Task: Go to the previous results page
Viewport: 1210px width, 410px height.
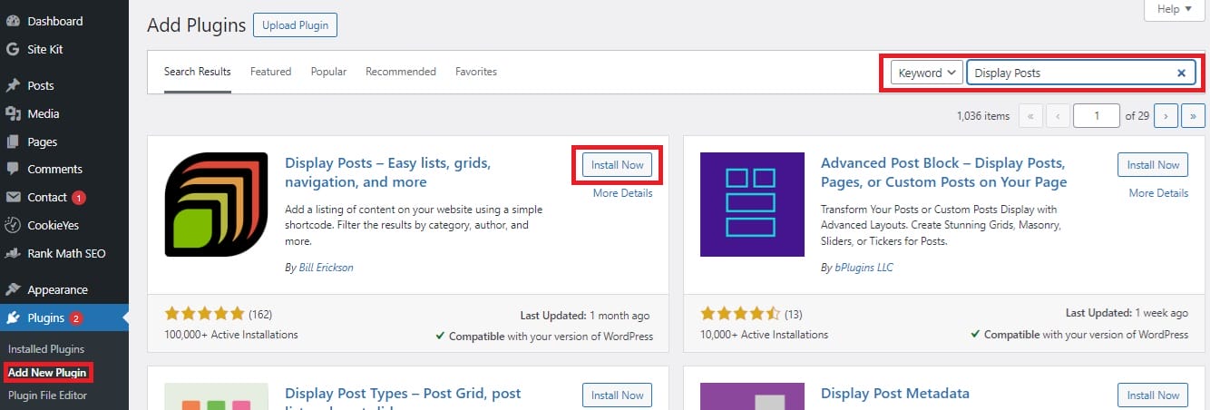Action: [x=1058, y=116]
